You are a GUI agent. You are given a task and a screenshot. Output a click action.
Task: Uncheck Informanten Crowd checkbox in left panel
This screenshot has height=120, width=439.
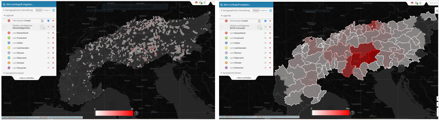coord(48,21)
